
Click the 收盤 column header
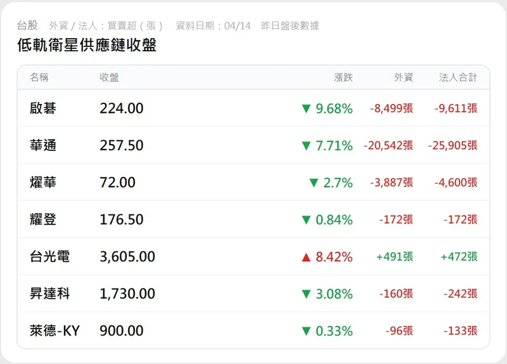tap(110, 77)
